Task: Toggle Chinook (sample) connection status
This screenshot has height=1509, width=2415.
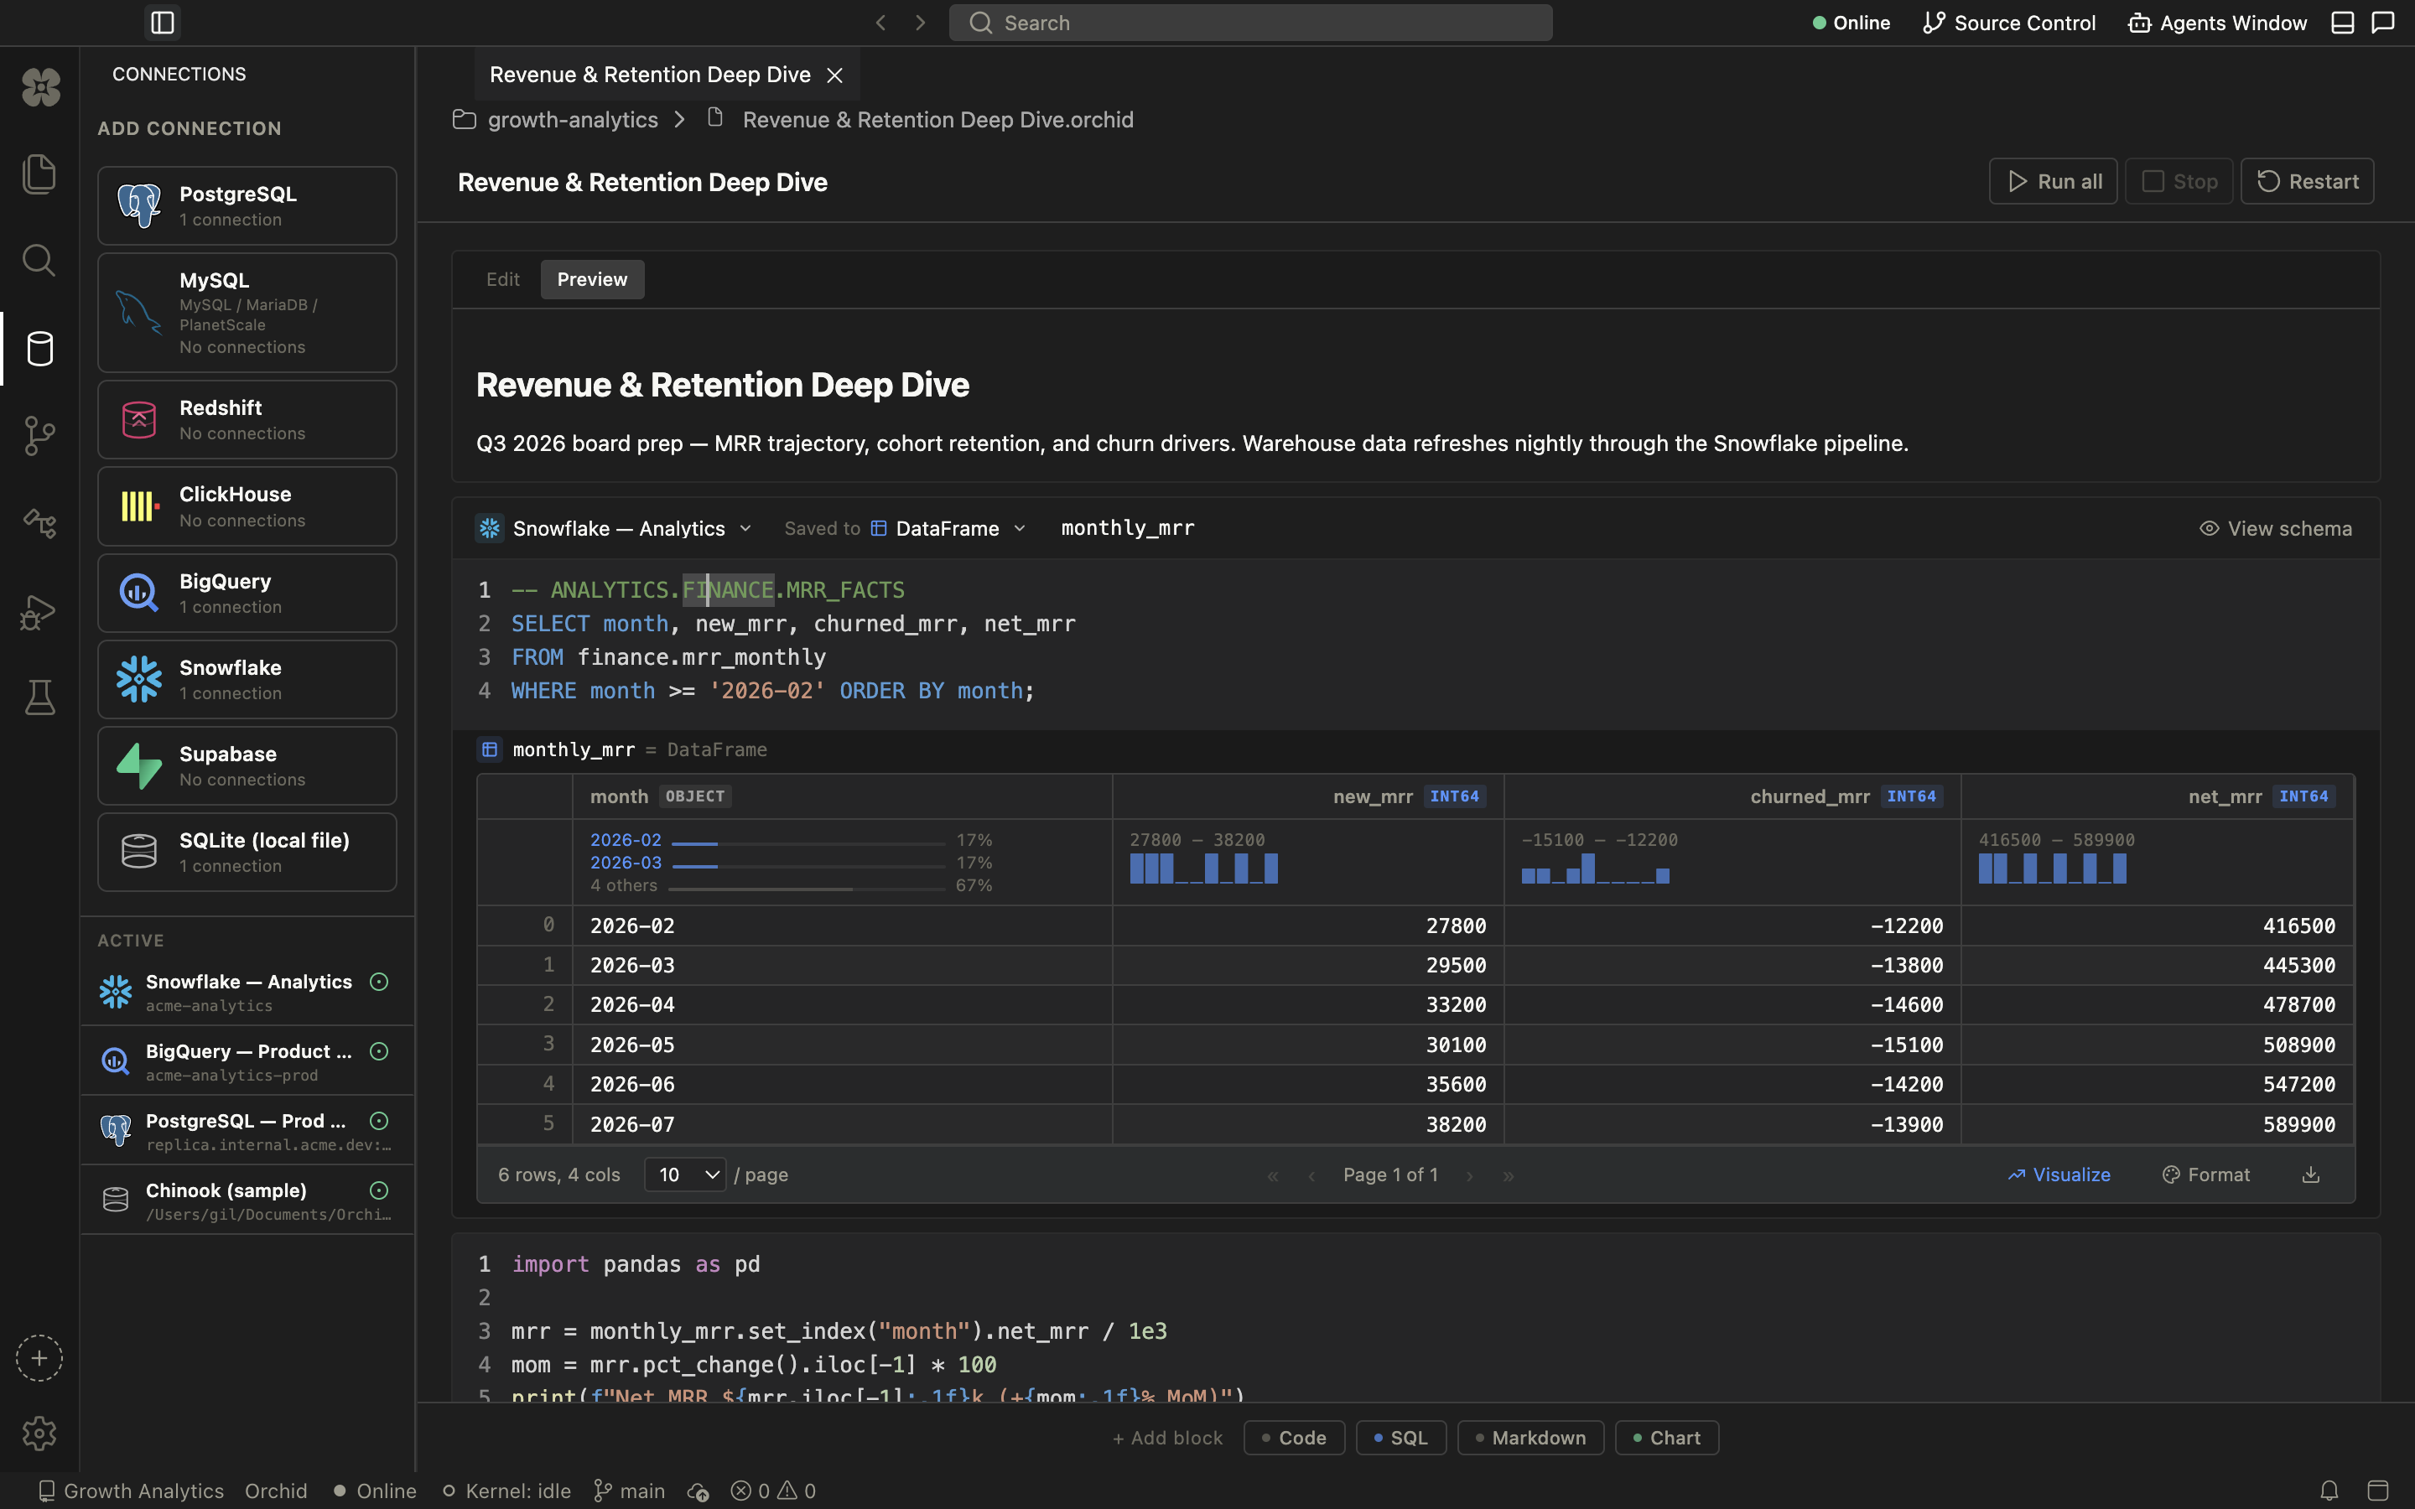Action: click(x=379, y=1190)
